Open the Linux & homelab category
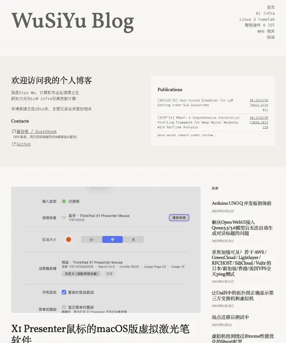The image size is (286, 343). click(257, 19)
